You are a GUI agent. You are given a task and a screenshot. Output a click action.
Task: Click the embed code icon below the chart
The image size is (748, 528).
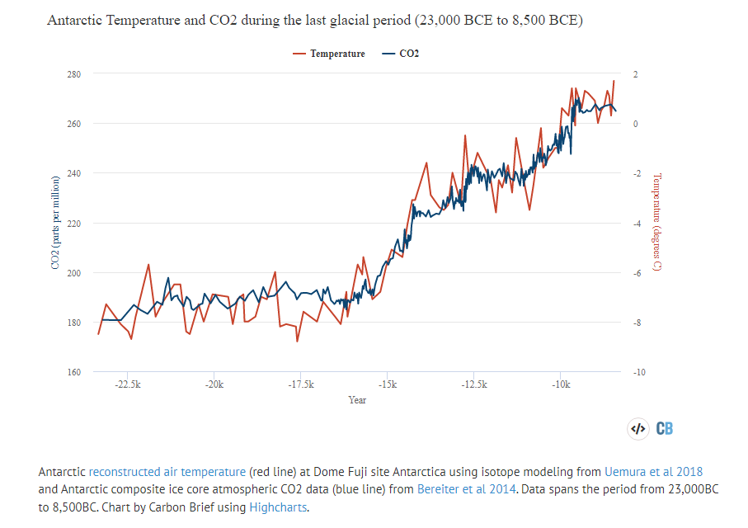637,428
